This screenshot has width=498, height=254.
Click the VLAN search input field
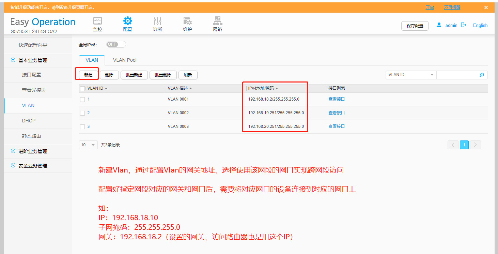(460, 75)
